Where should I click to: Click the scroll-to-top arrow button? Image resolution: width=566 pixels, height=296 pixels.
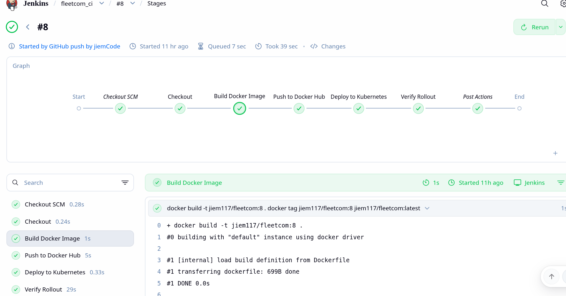pos(551,277)
